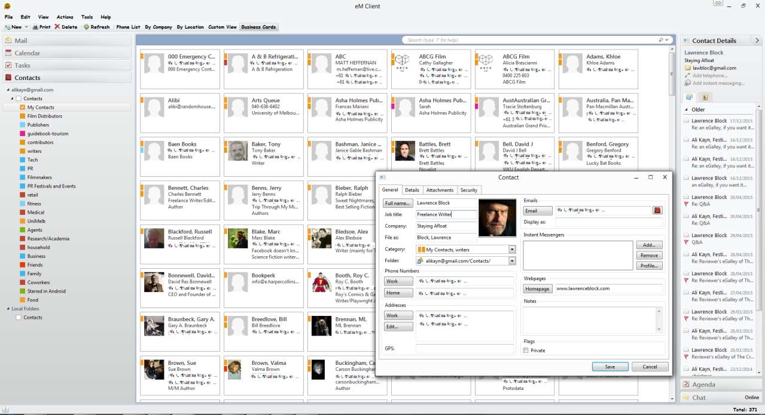Switch to the Details tab
Screen dimensions: 765x415
tap(412, 190)
